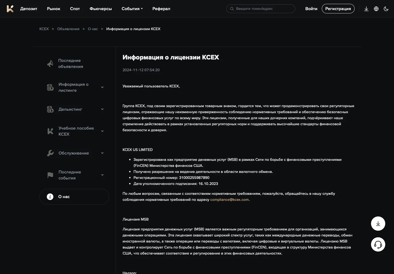
Task: Open События dropdown in top navigation
Action: (132, 9)
